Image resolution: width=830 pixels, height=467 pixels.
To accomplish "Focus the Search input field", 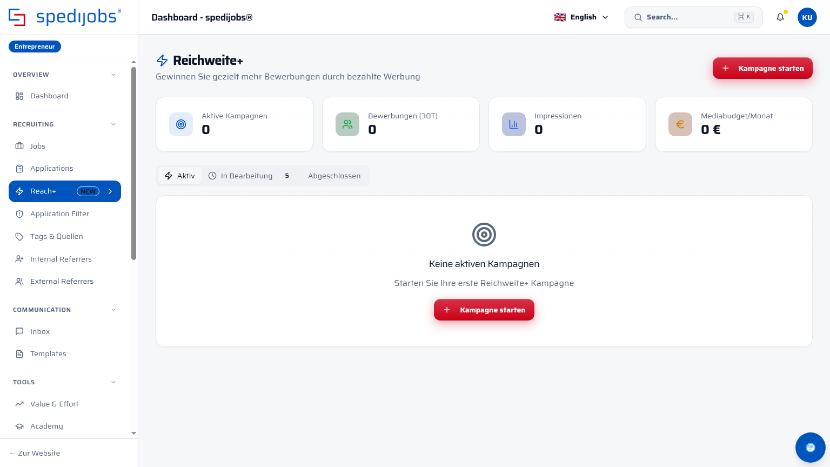I will 694,17.
